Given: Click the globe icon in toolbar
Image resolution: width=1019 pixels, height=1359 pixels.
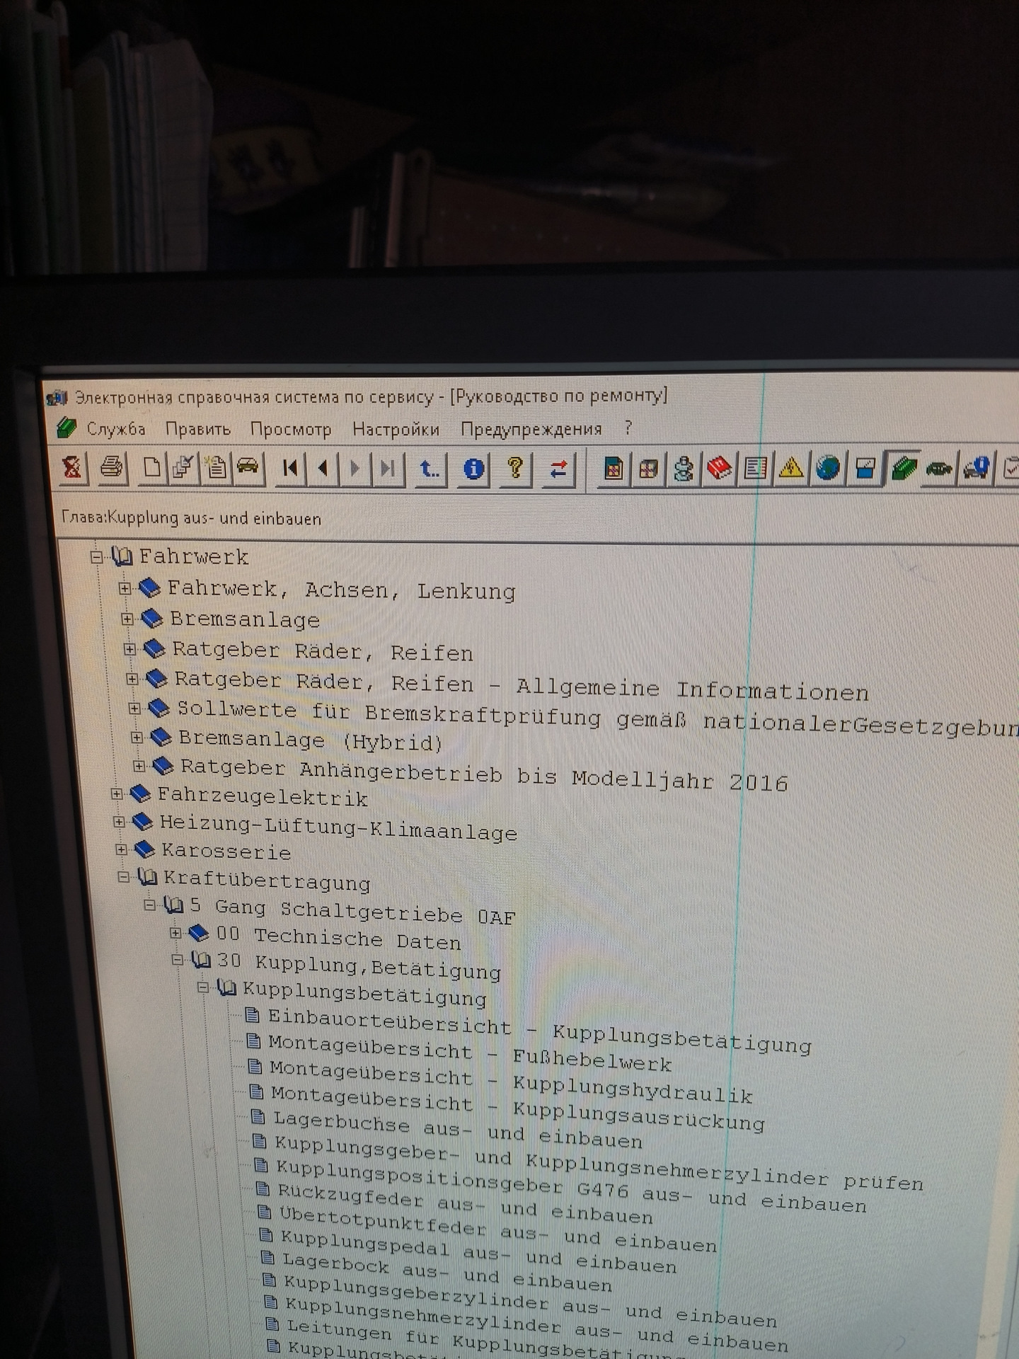Looking at the screenshot, I should pyautogui.click(x=827, y=469).
